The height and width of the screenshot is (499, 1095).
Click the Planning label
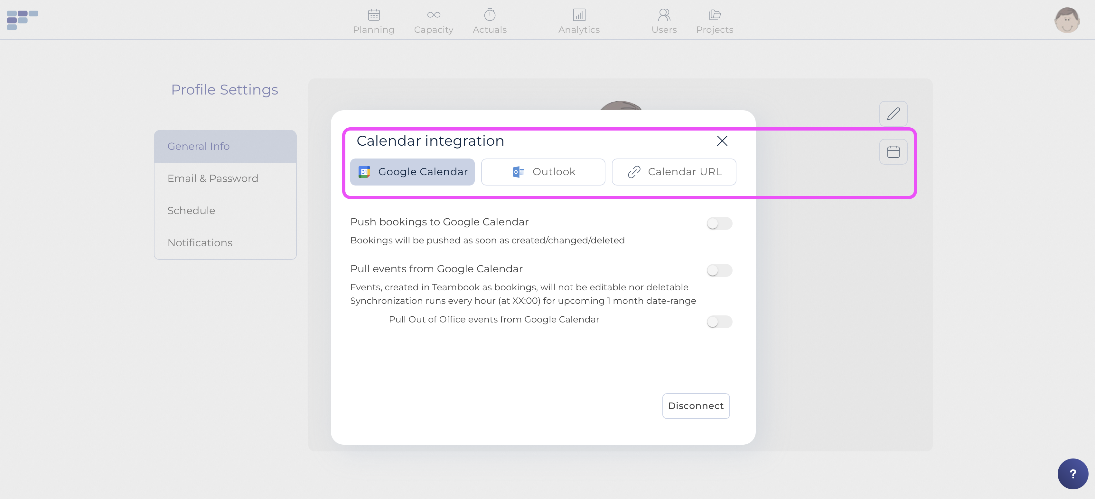[x=374, y=30]
